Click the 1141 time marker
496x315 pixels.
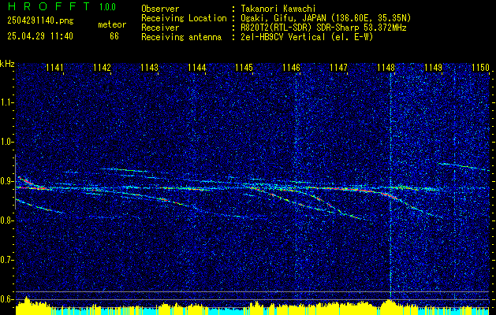coord(54,67)
